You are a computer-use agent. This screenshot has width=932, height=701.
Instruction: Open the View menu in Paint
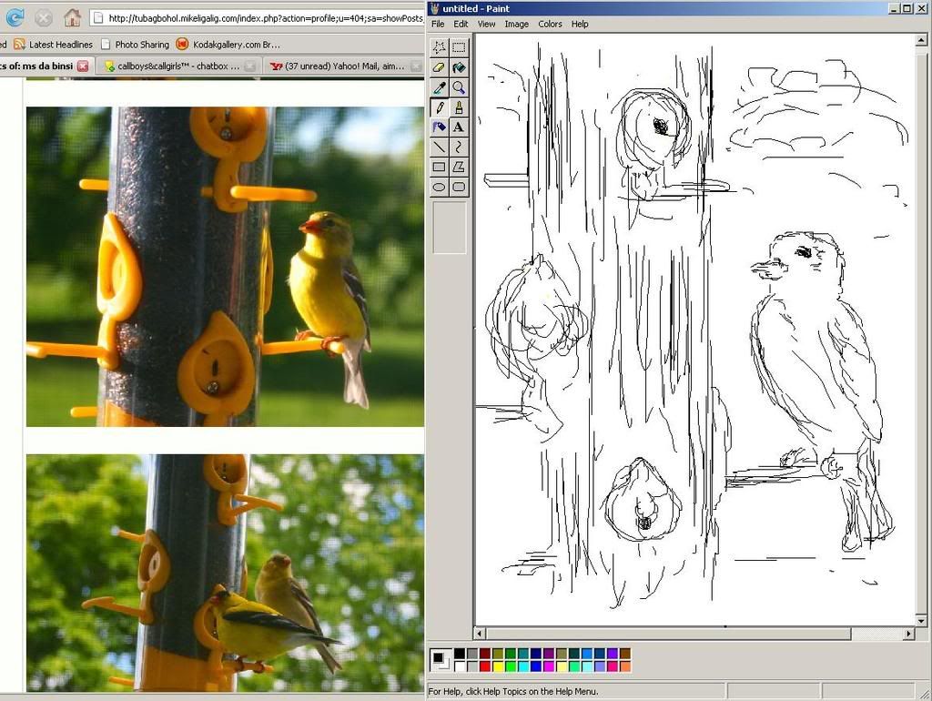pos(486,24)
